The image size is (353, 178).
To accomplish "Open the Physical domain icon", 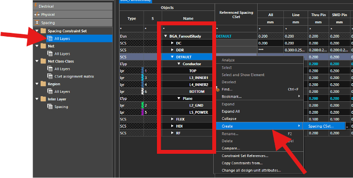I will pos(36,14).
